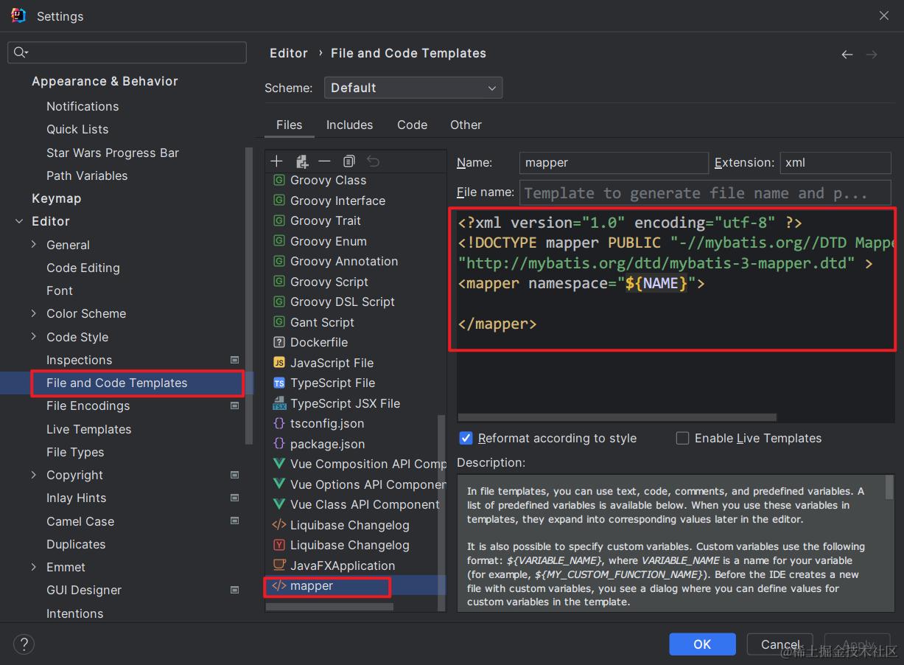Collapse the Editor settings section
Viewport: 904px width, 665px height.
[x=19, y=221]
